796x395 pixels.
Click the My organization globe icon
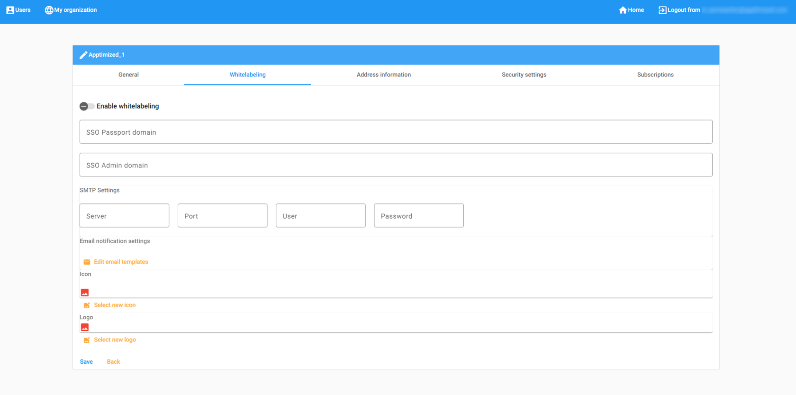49,10
